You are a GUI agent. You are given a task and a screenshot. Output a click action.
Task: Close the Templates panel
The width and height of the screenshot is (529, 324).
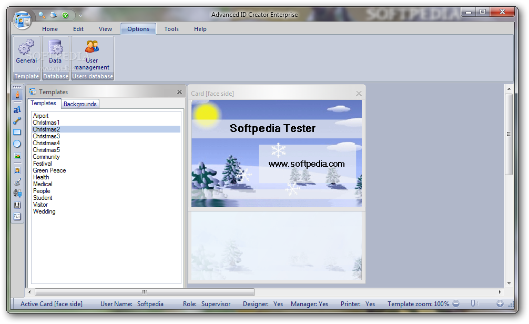coord(179,92)
